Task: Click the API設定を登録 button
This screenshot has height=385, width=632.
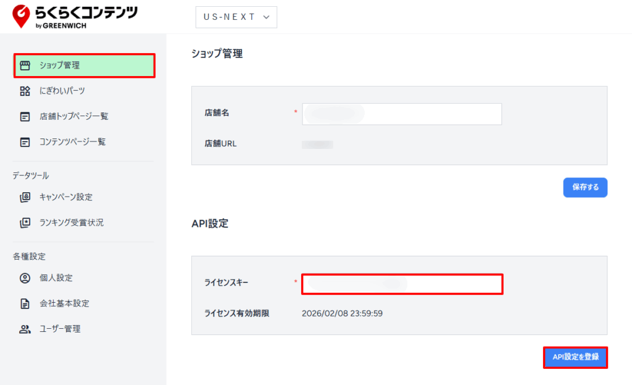Action: click(575, 357)
